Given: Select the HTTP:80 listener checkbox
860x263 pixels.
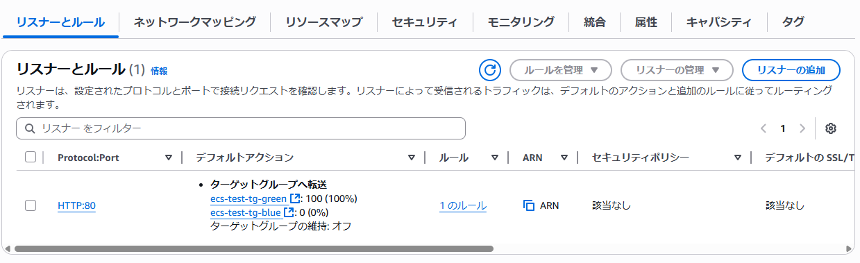Looking at the screenshot, I should (x=31, y=205).
